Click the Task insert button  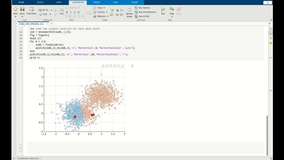coord(98,8)
